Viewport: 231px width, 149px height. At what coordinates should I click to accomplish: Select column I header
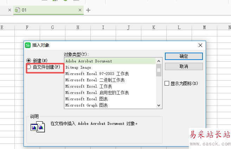coord(103,27)
